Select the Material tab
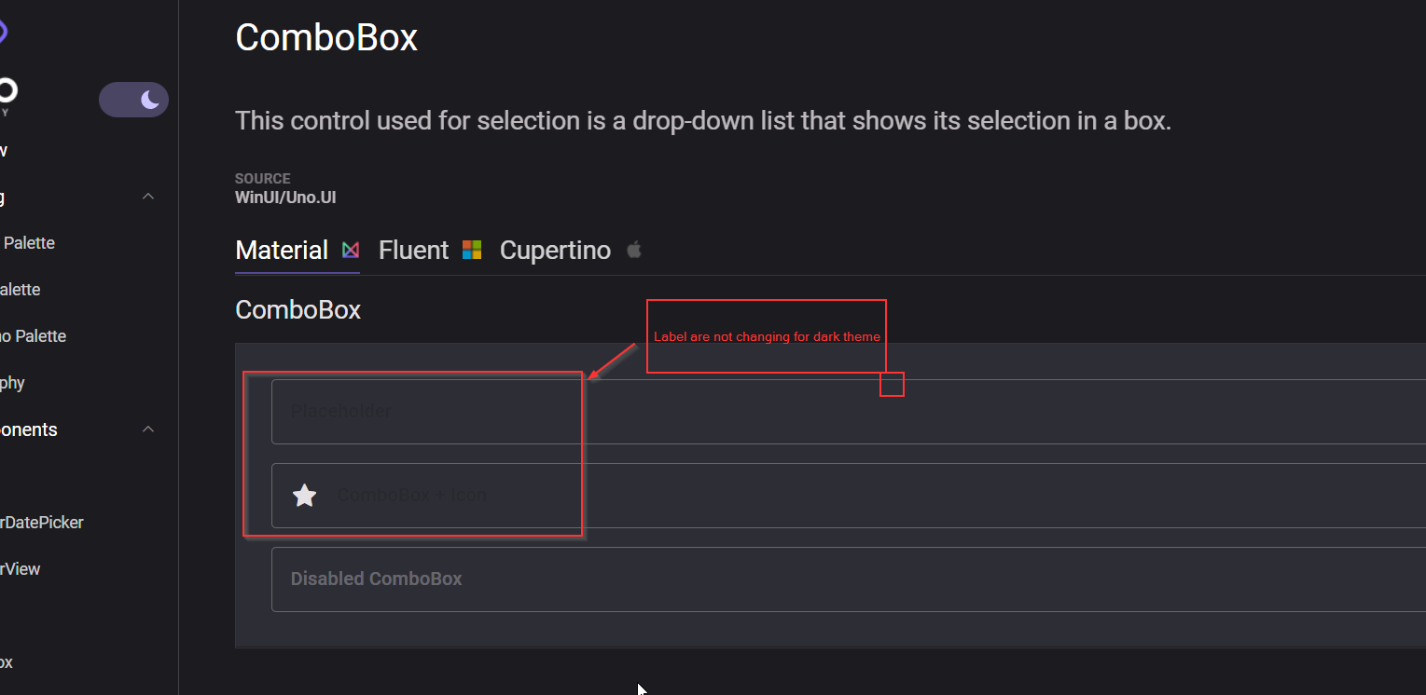Viewport: 1426px width, 695px height. click(x=281, y=250)
